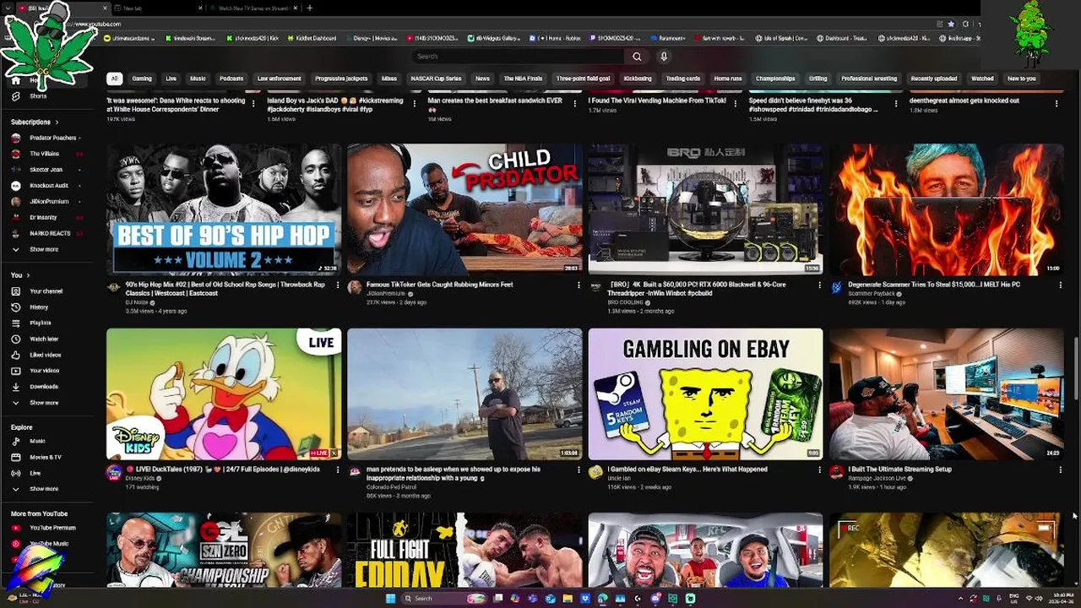Play the Best of 90's Hip Hop thumbnail
The image size is (1081, 608).
click(x=224, y=209)
